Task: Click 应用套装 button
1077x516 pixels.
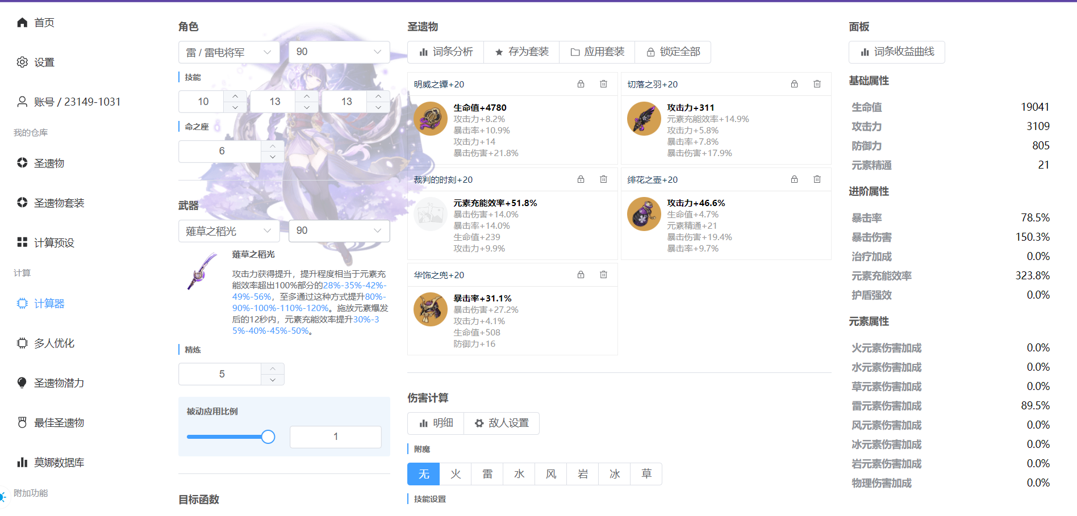Action: click(x=597, y=52)
